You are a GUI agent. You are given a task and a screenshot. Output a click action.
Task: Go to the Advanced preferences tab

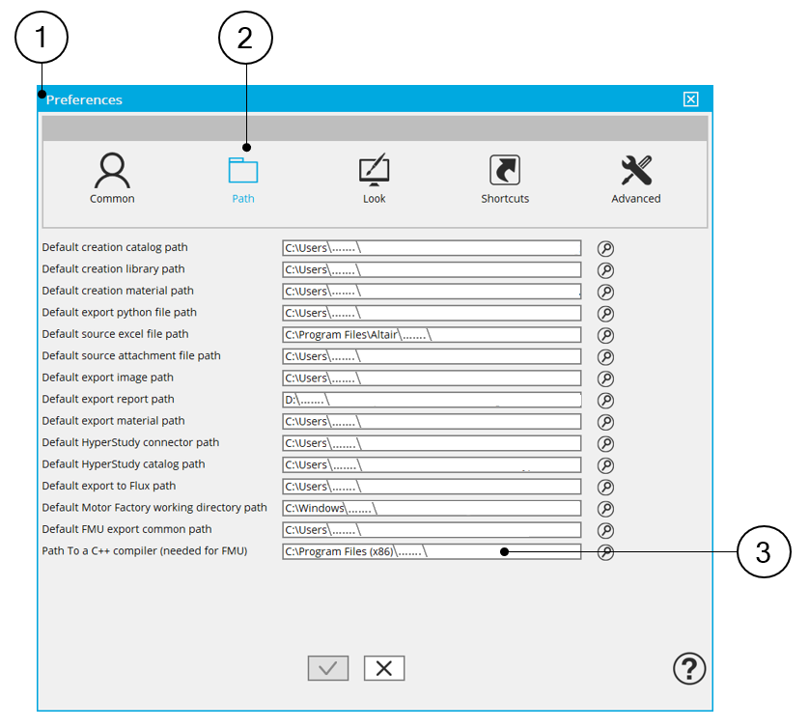pos(636,179)
